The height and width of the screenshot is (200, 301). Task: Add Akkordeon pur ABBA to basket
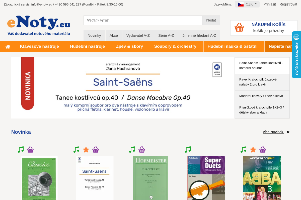(x=263, y=149)
